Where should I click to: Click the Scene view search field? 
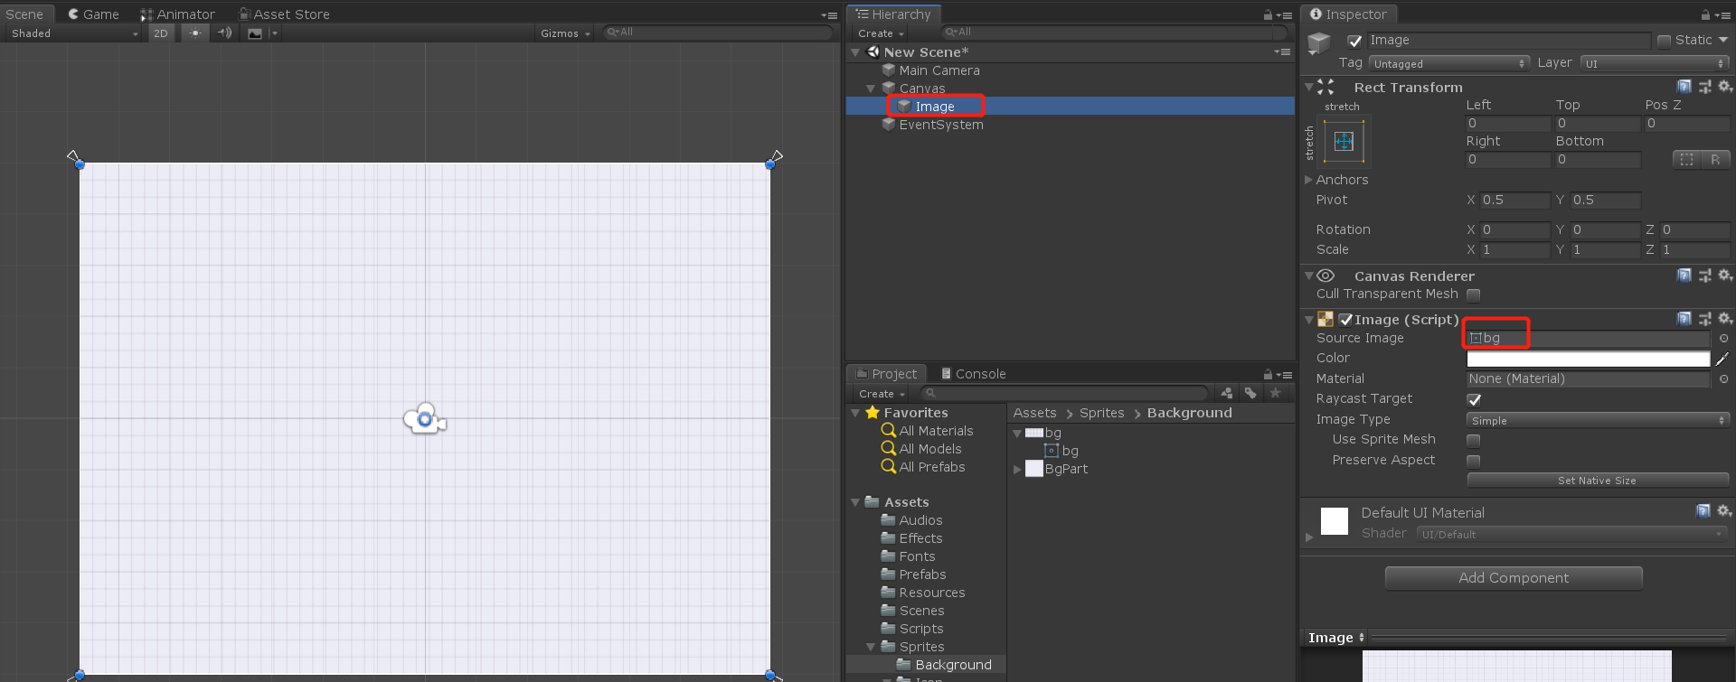[x=717, y=33]
